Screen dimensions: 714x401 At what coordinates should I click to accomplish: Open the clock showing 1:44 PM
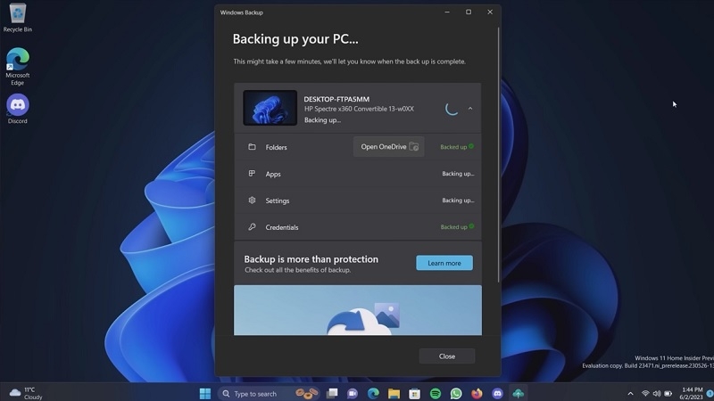pos(691,393)
